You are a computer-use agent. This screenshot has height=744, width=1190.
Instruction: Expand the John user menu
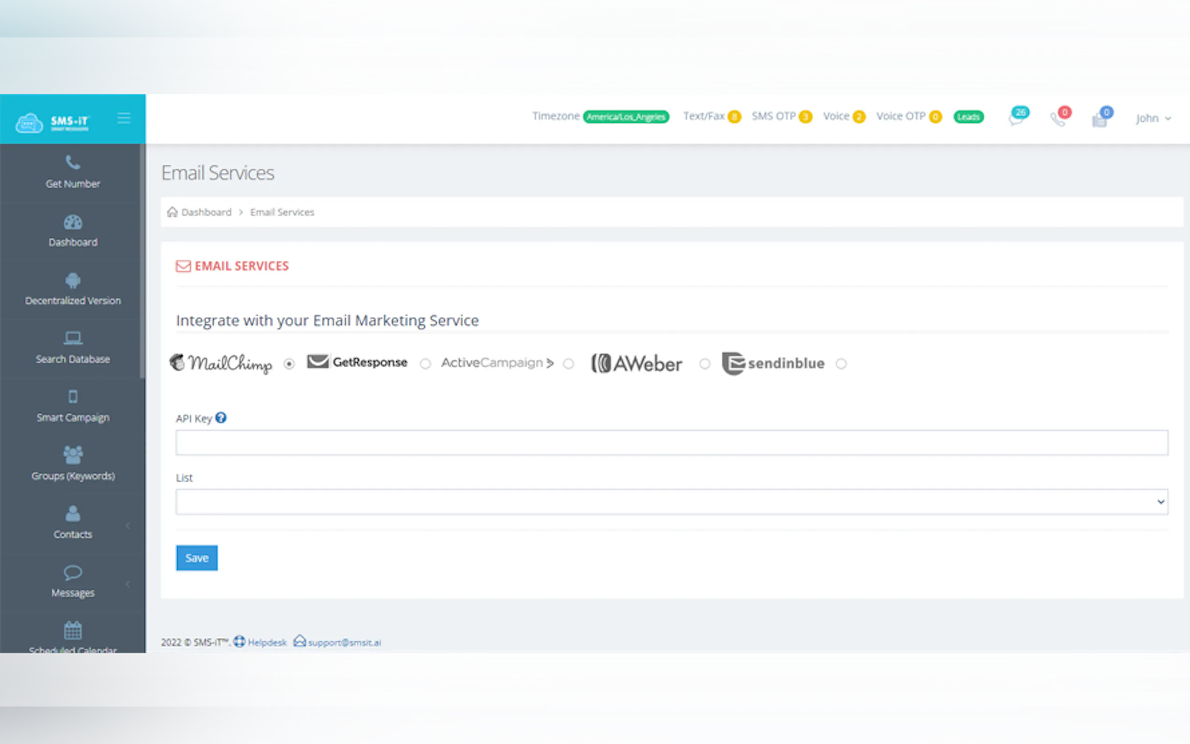[1153, 119]
